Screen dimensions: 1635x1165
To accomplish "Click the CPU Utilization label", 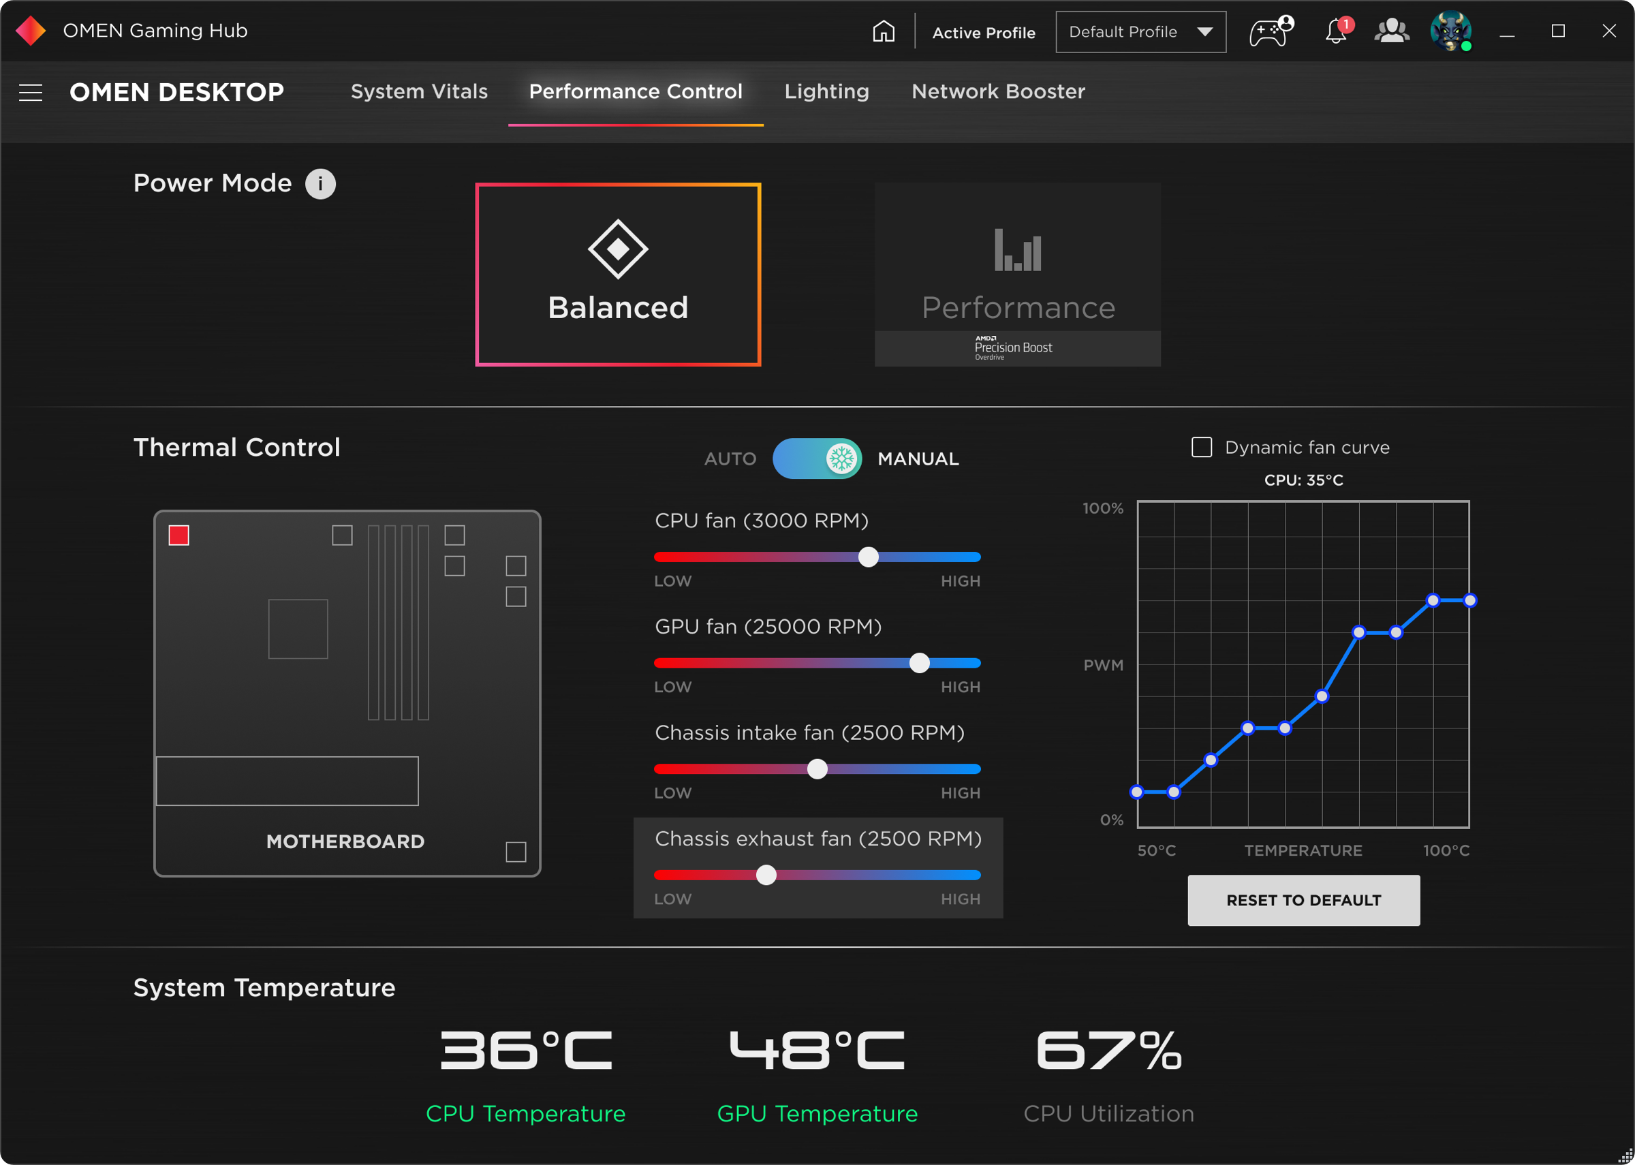I will pyautogui.click(x=1109, y=1114).
